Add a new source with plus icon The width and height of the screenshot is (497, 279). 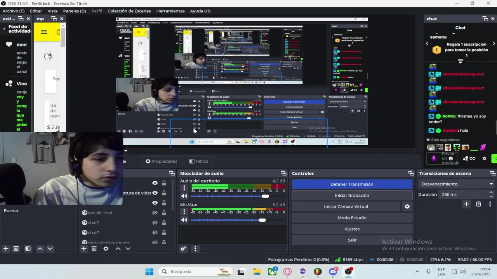[84, 249]
